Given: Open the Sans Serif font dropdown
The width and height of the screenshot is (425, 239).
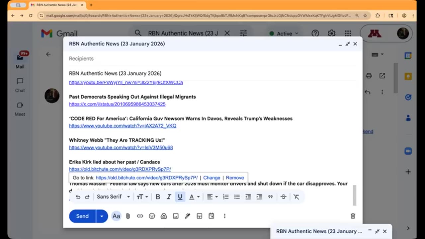Looking at the screenshot, I should (113, 197).
